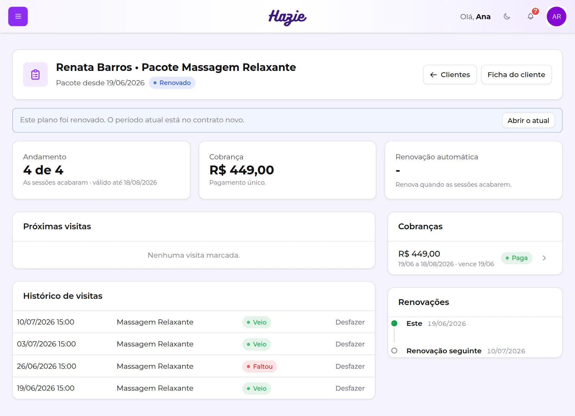This screenshot has height=416, width=575.
Task: Undo the Faltou status on 26/06/2026
Action: (350, 366)
